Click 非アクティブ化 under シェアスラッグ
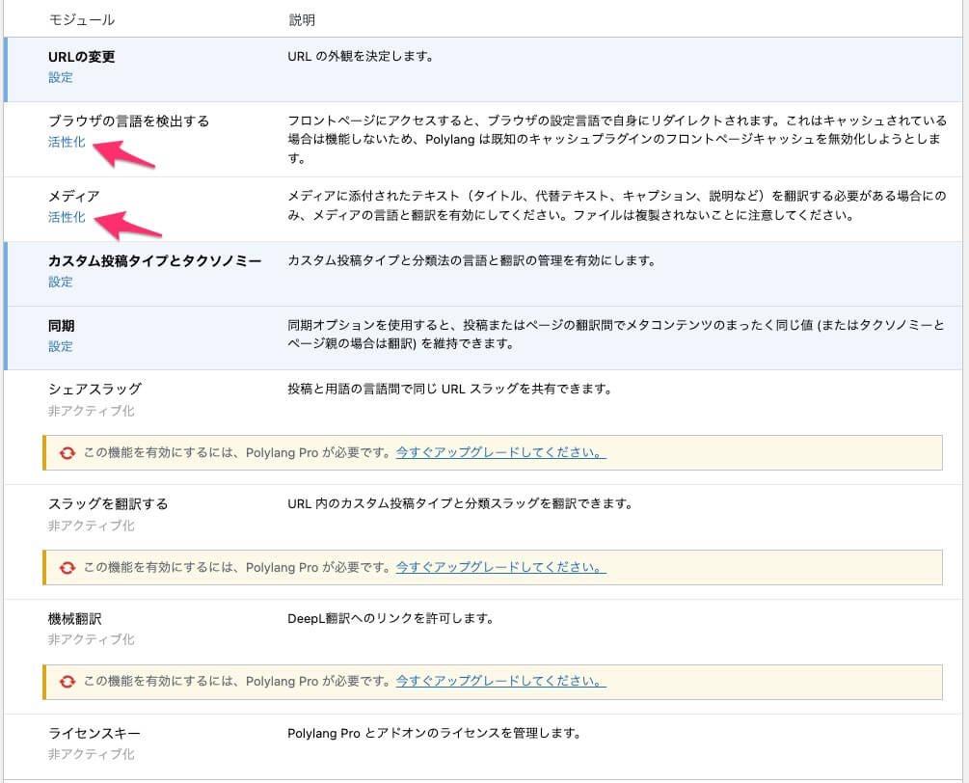Screen dimensions: 969x783 (91, 411)
